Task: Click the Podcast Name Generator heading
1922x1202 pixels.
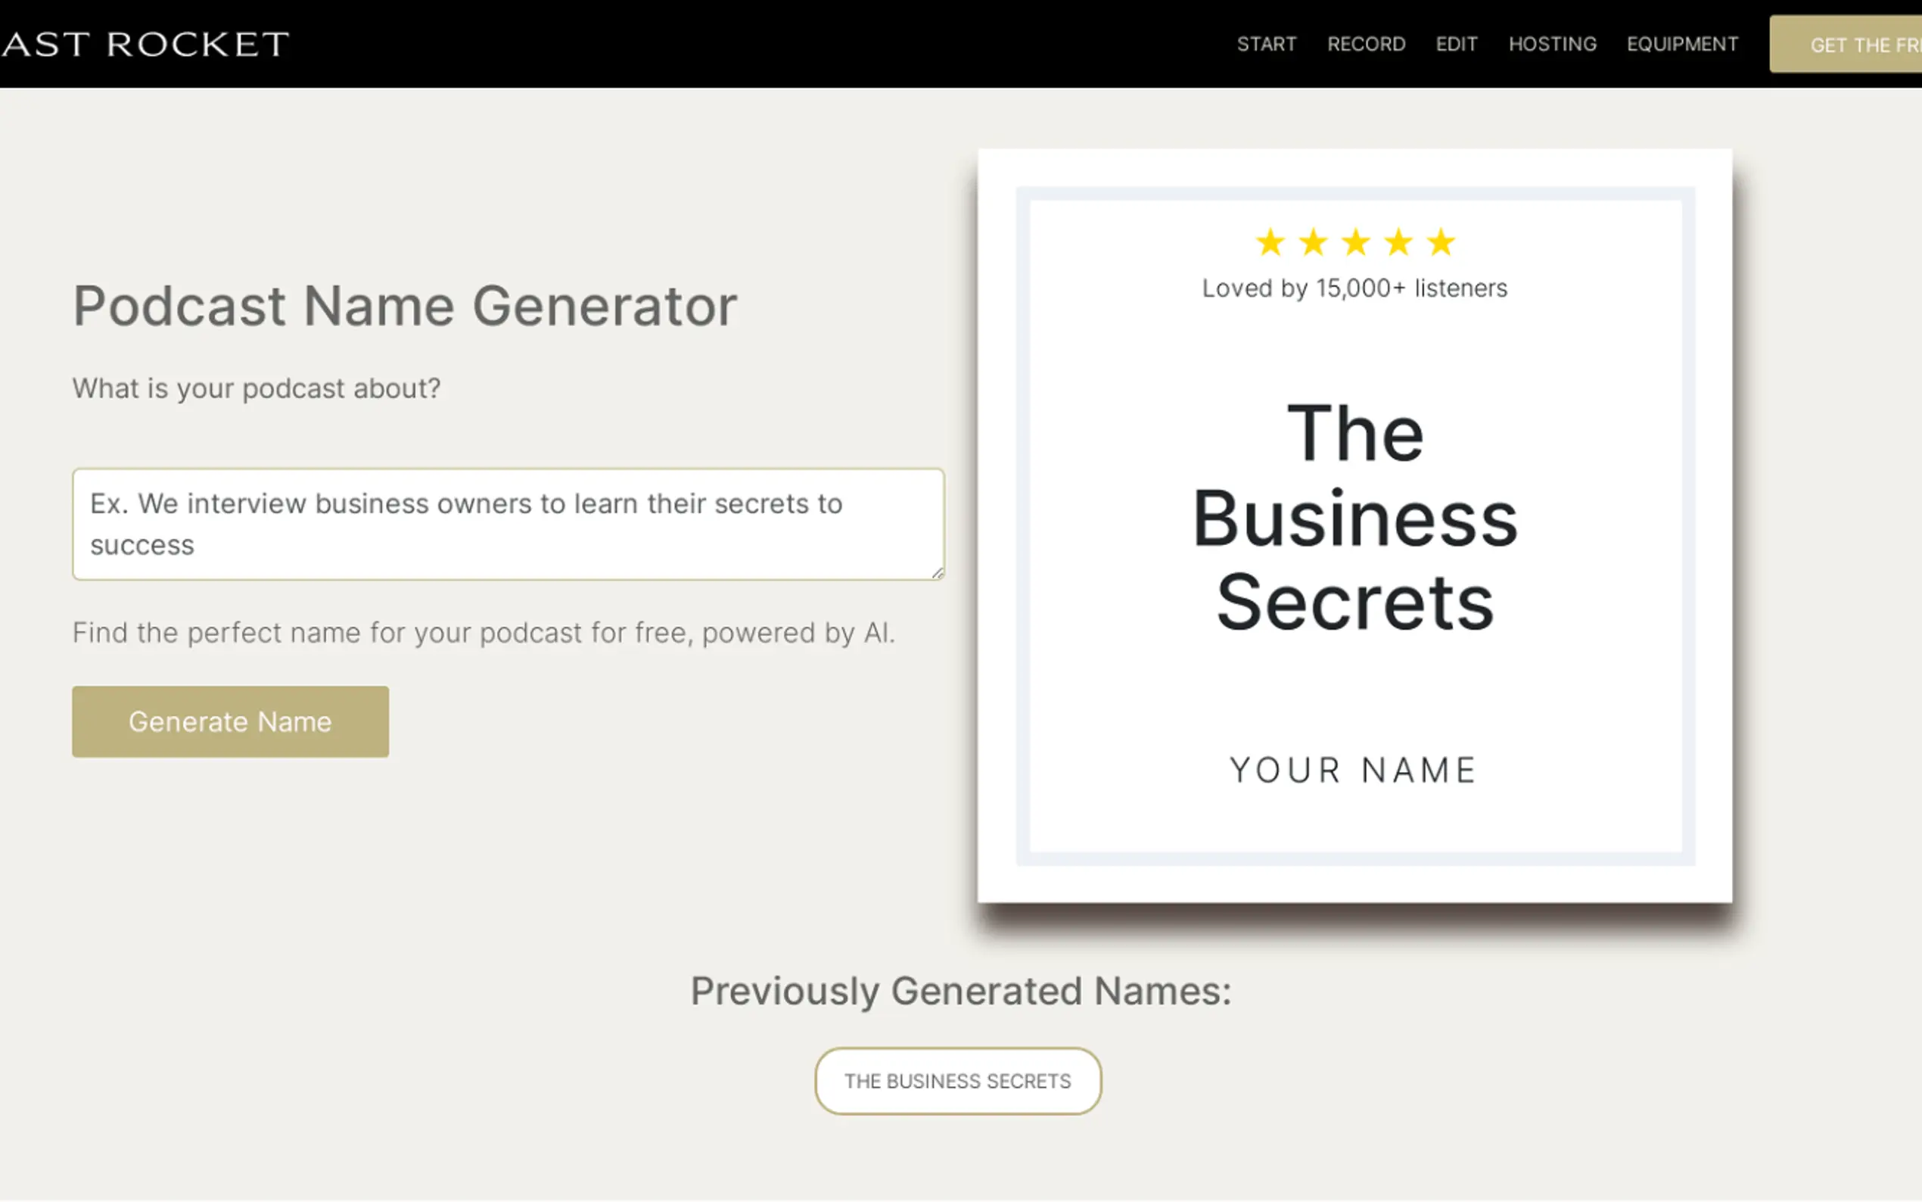Action: tap(404, 306)
